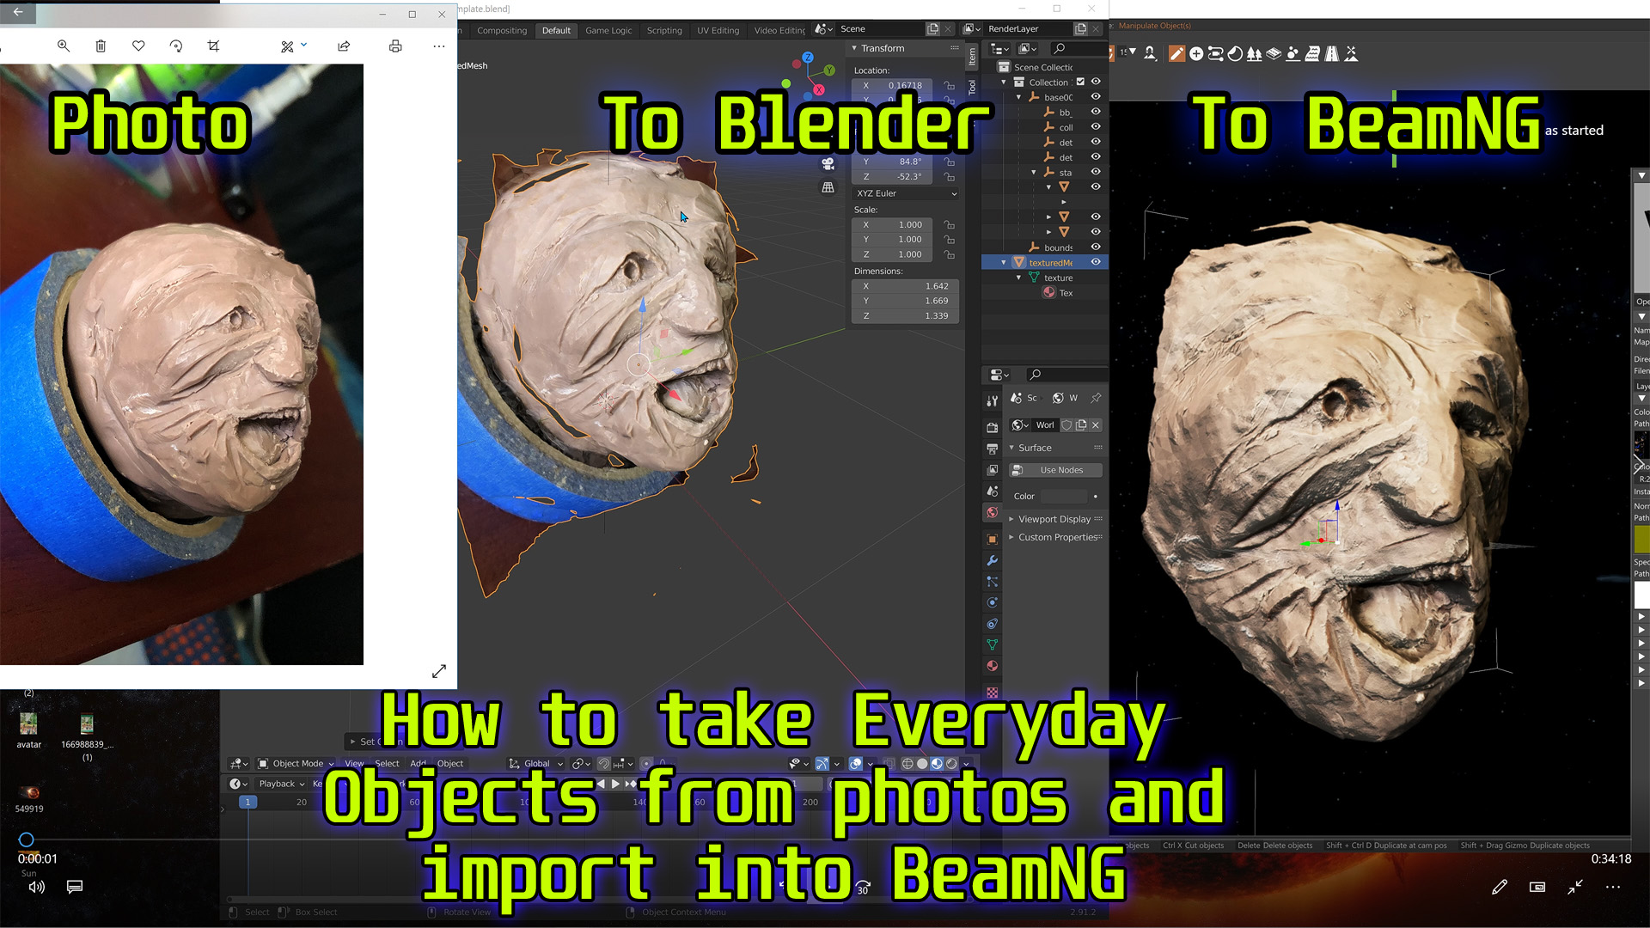This screenshot has width=1650, height=928.
Task: Edit the Dimensions X value 1.642
Action: 905,286
